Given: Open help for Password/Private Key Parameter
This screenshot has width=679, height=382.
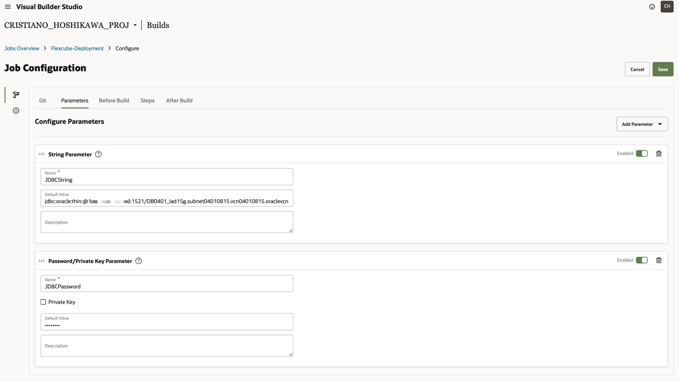Looking at the screenshot, I should 138,261.
